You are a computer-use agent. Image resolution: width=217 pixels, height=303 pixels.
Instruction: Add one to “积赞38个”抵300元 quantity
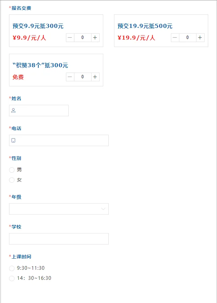tap(95, 77)
